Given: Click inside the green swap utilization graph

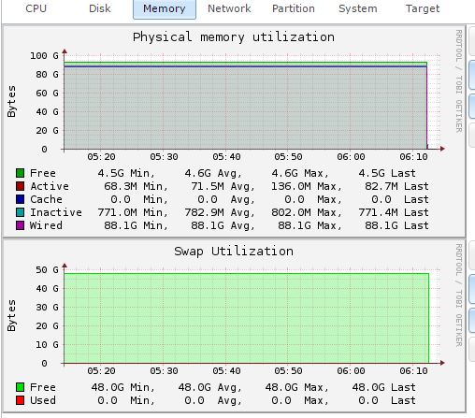Looking at the screenshot, I should (246, 318).
